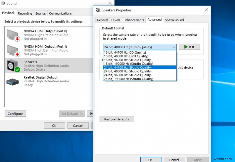Click Configure in the Sound window
235x162 pixels.
pyautogui.click(x=15, y=114)
